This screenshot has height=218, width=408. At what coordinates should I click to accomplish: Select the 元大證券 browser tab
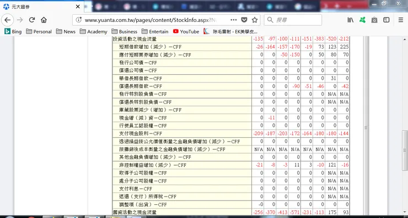(x=42, y=7)
